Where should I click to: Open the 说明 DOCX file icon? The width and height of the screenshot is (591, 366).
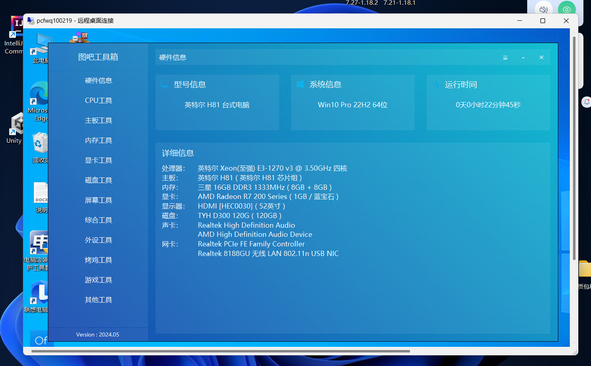point(41,198)
